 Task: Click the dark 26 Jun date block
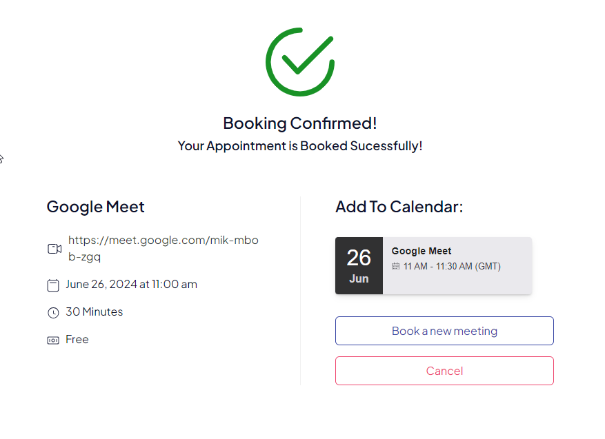pos(359,265)
